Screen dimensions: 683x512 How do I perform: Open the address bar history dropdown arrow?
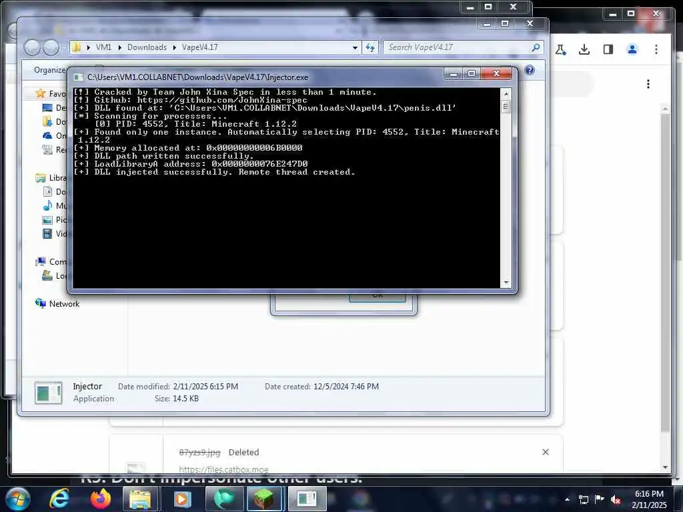(x=355, y=47)
